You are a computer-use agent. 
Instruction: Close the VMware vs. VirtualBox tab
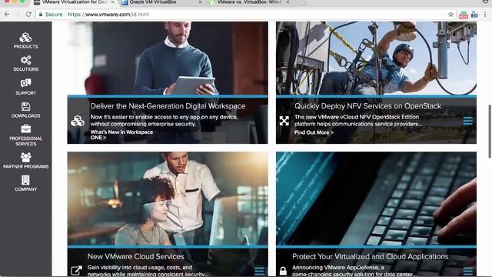[x=288, y=2]
